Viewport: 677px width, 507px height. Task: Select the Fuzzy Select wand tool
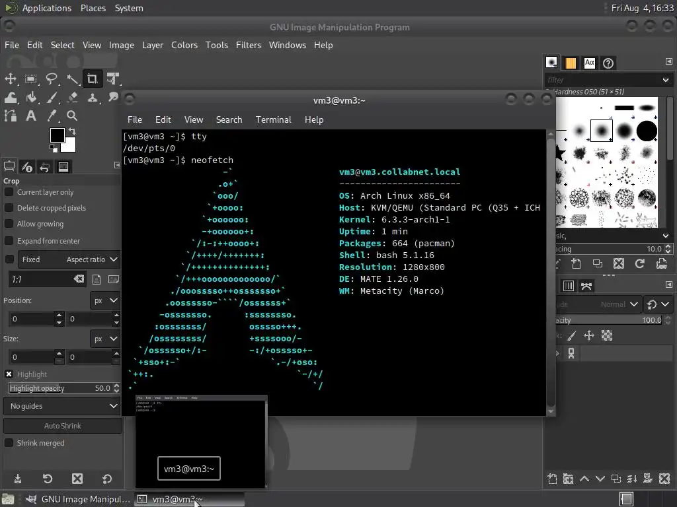72,79
